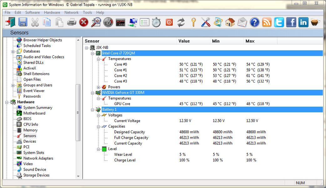
Task: Click the sidebar scrollbar up arrow
Action: [78, 40]
